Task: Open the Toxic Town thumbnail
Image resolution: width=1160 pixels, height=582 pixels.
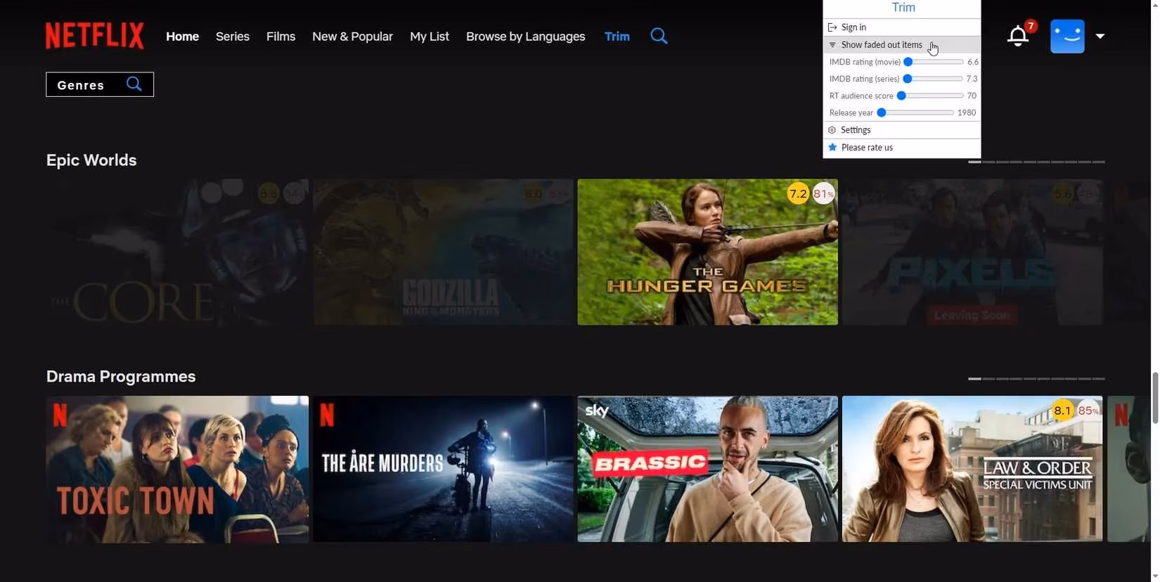Action: [x=177, y=469]
